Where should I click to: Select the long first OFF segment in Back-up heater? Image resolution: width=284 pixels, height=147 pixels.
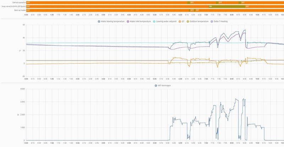click(108, 10)
